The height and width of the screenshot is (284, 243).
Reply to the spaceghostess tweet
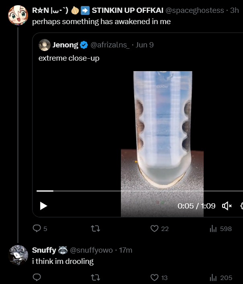click(x=37, y=229)
